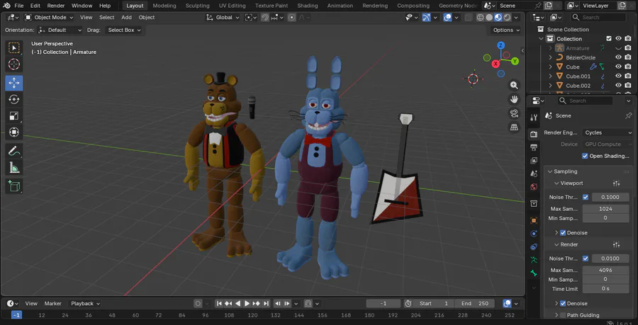Expand the Cube.002 outliner entry
The width and height of the screenshot is (638, 325).
(550, 85)
